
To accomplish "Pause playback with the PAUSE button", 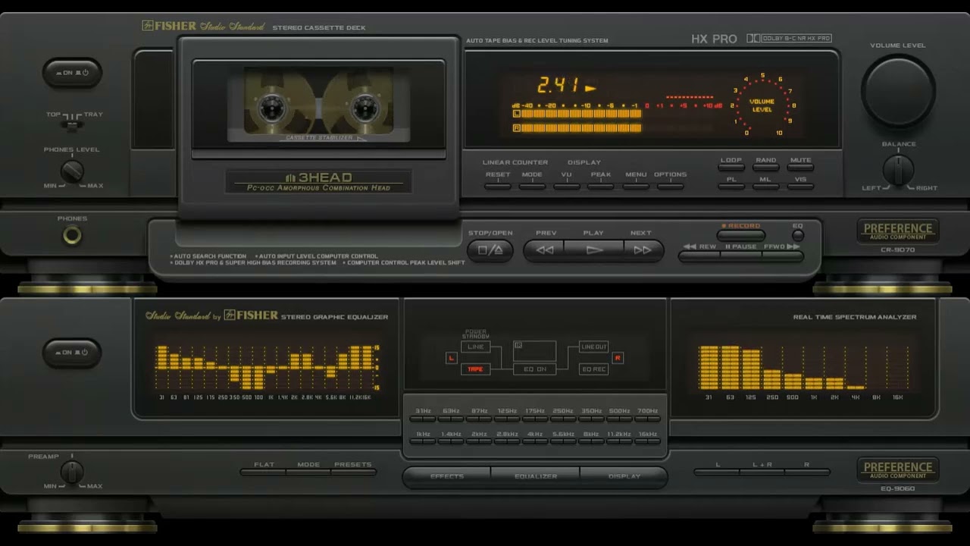I will 741,256.
